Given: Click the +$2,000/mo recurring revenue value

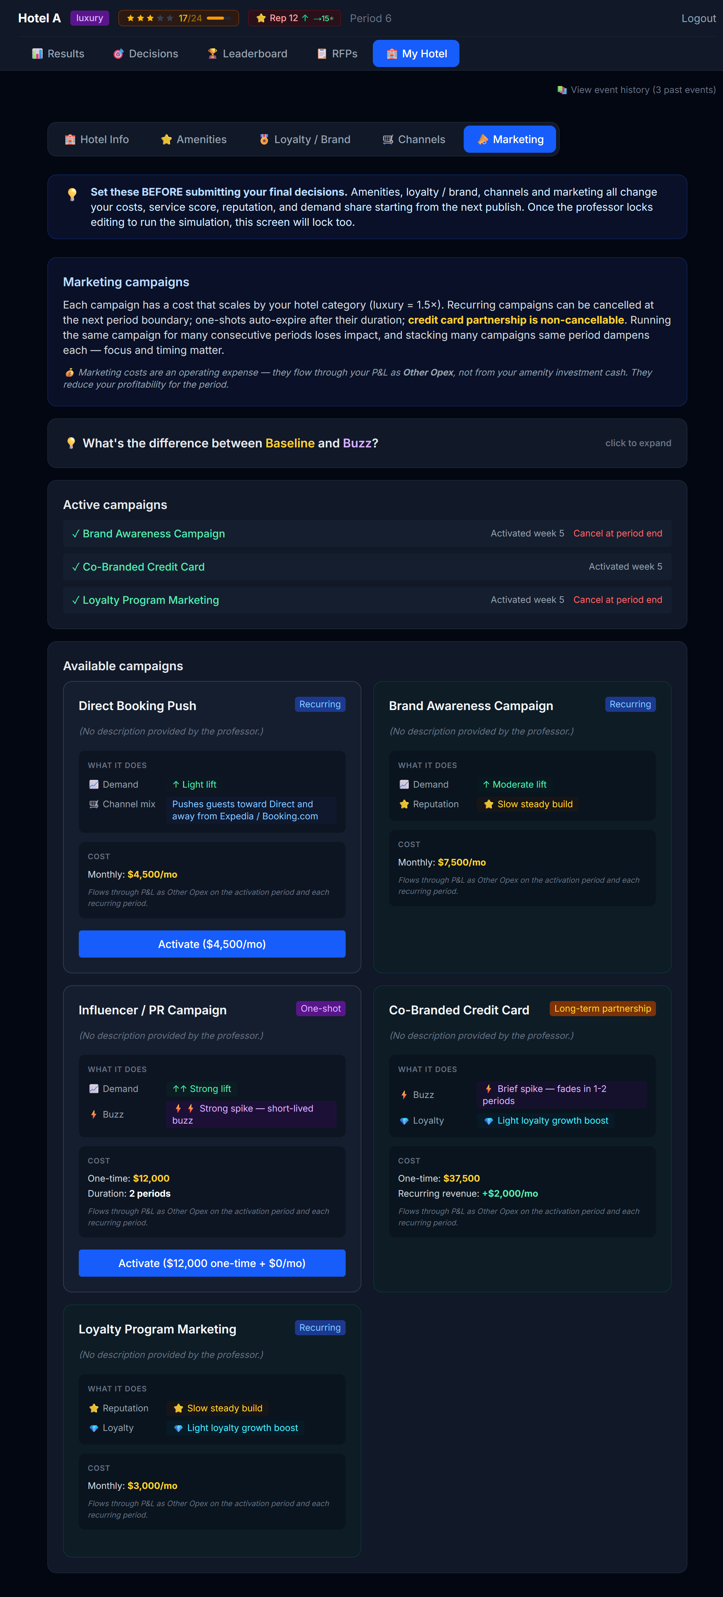Looking at the screenshot, I should (x=510, y=1193).
